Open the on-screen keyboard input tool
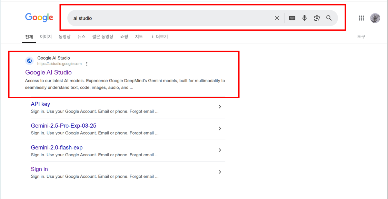Screen dimensions: 388x199 (x=292, y=18)
